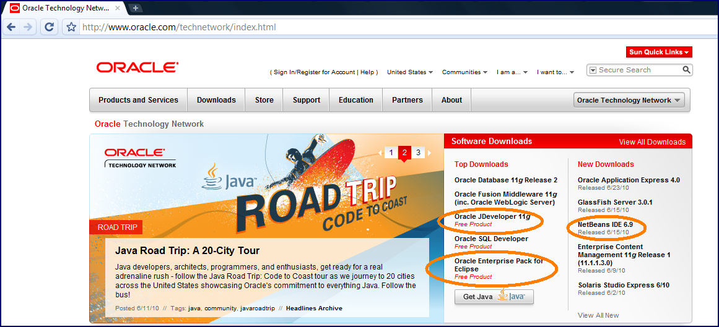Open the About menu item
Image resolution: width=719 pixels, height=327 pixels.
pyautogui.click(x=451, y=100)
